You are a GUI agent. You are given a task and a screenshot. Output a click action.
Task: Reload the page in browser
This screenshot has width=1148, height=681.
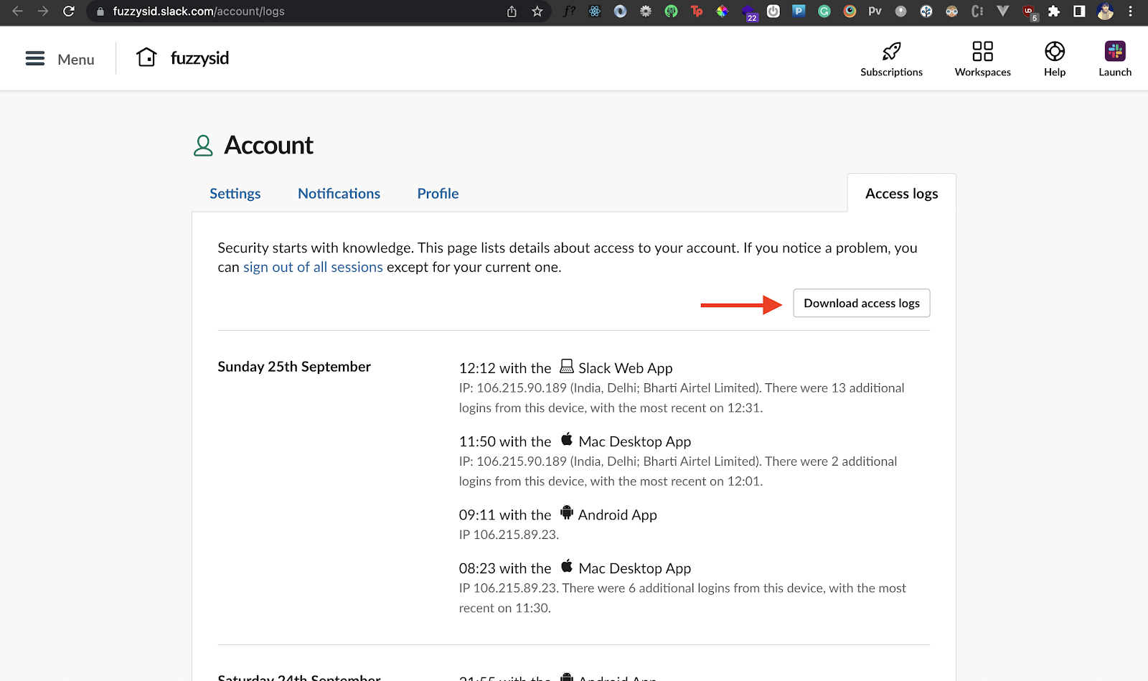click(69, 11)
